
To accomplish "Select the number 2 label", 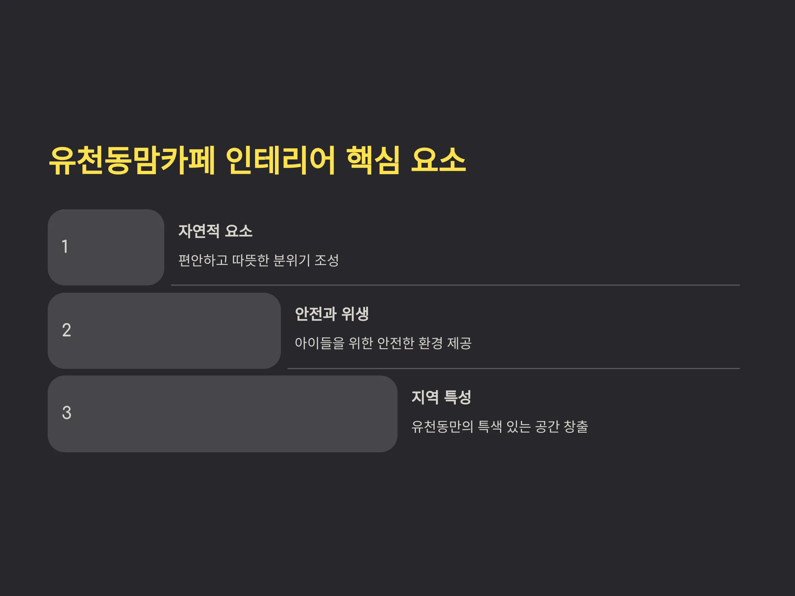I will [x=67, y=330].
